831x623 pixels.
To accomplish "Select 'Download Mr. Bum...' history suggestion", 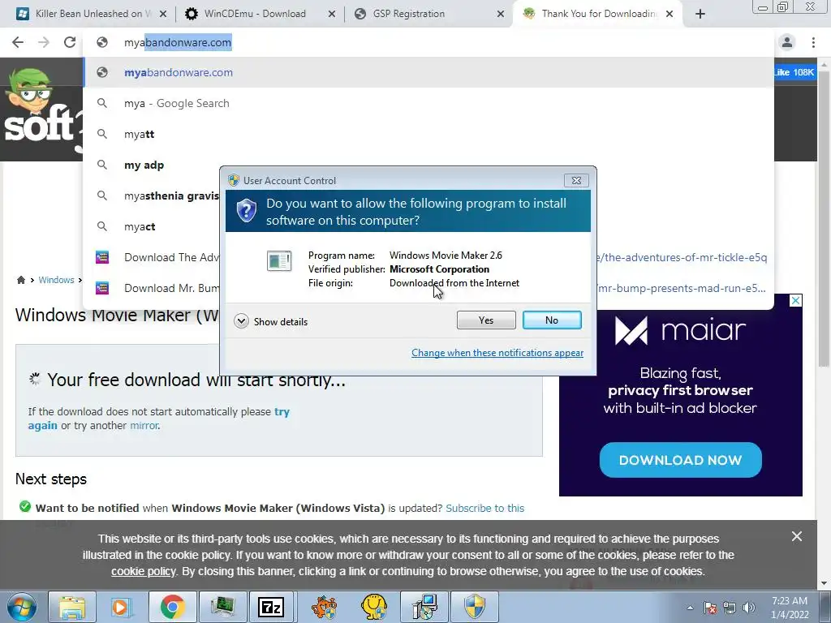I will (151, 288).
